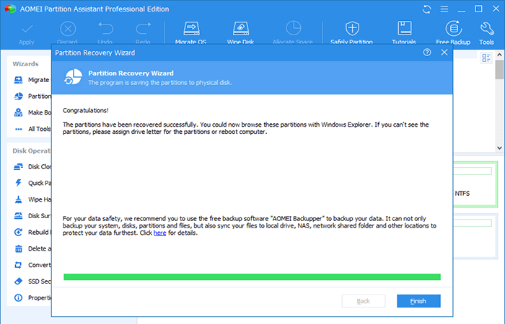The width and height of the screenshot is (505, 324).
Task: Click Finish to complete recovery
Action: [x=418, y=301]
